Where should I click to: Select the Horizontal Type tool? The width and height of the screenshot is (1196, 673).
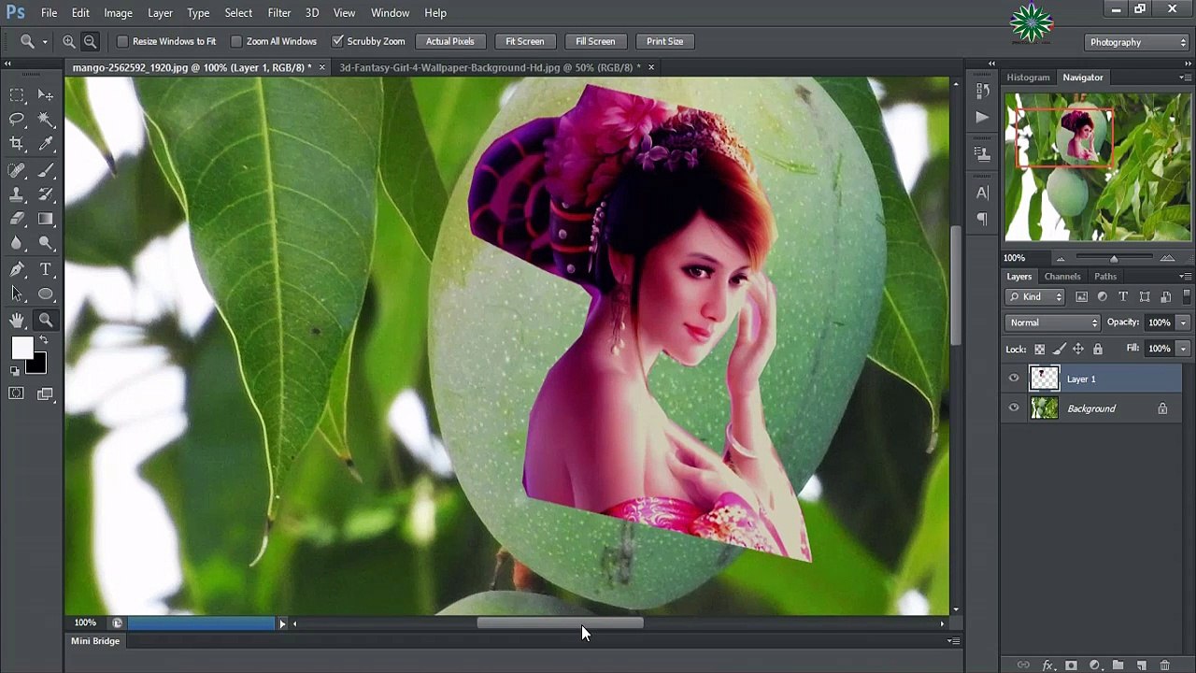[46, 270]
